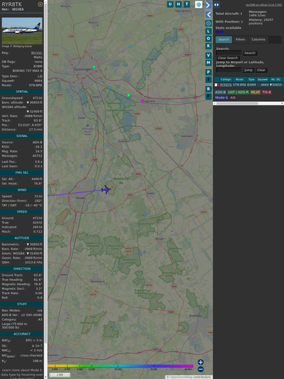This screenshot has width=284, height=379.
Task: Click the TIS-B legend label
Action: point(266,92)
